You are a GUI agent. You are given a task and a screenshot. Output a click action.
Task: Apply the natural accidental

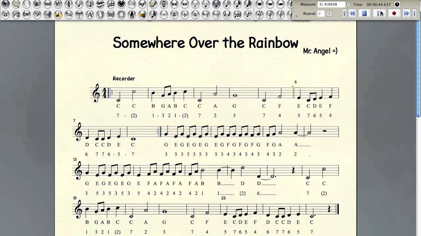point(195,14)
